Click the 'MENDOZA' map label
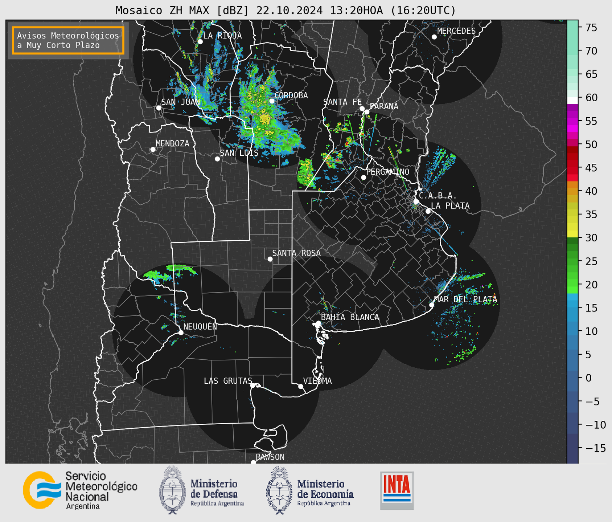This screenshot has width=612, height=522. point(172,143)
